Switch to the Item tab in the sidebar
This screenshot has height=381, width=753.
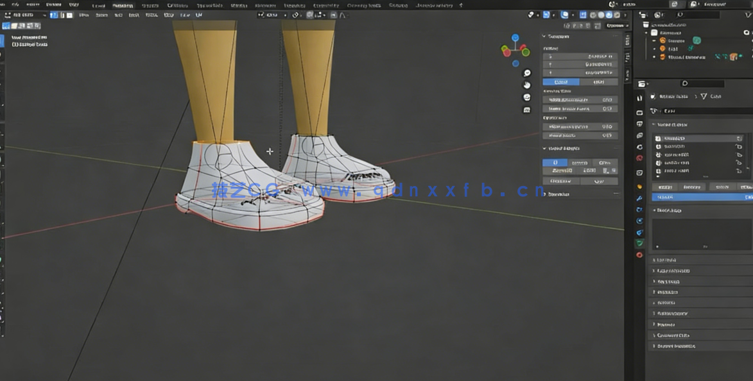[626, 41]
